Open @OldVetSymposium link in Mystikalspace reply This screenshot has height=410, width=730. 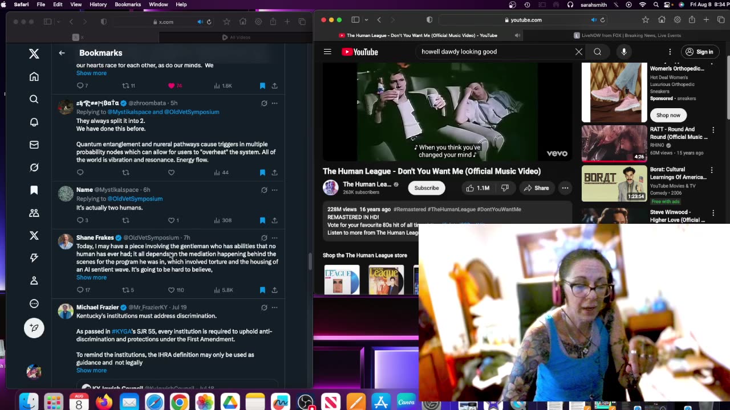[x=135, y=199]
